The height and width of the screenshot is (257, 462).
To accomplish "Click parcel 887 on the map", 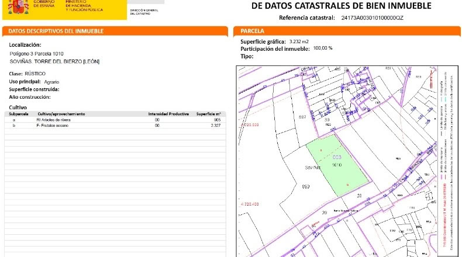I will tap(302, 117).
